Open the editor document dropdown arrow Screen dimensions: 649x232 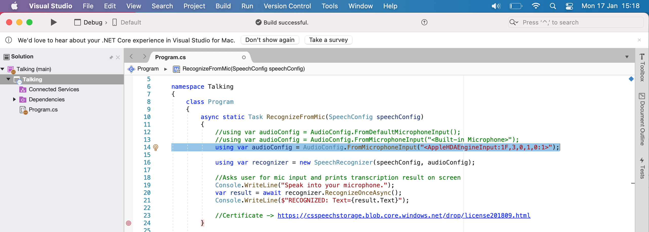click(x=627, y=57)
